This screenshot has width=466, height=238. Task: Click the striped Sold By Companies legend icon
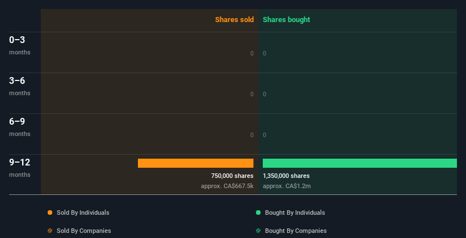50,231
